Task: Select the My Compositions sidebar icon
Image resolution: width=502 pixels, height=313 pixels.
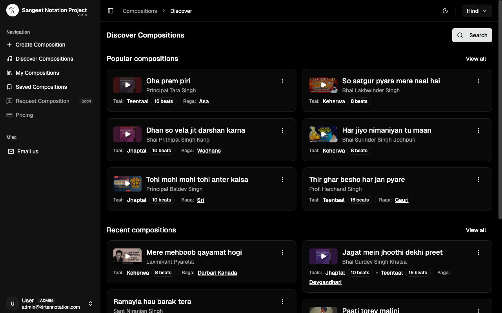Action: (9, 73)
